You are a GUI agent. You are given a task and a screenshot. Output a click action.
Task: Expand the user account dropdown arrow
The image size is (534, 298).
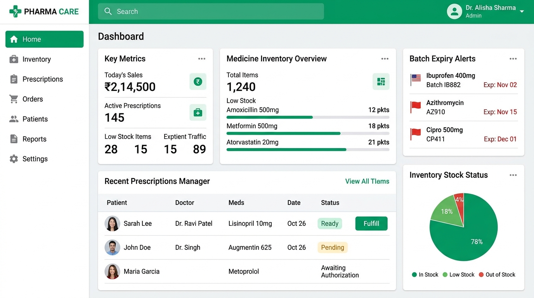522,12
